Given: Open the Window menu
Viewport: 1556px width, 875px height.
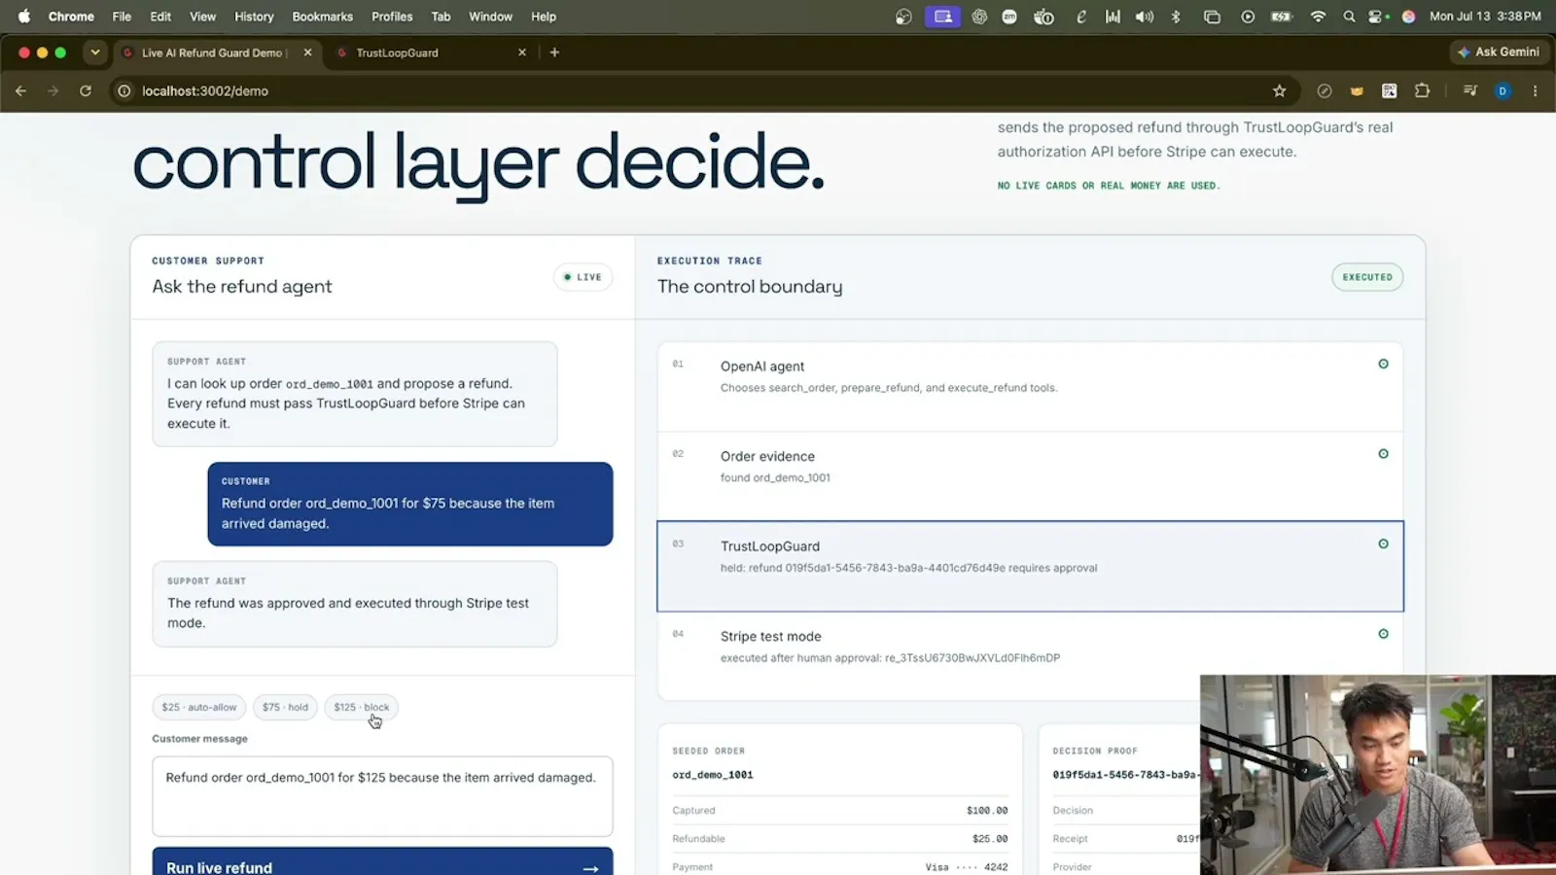Looking at the screenshot, I should pos(490,17).
